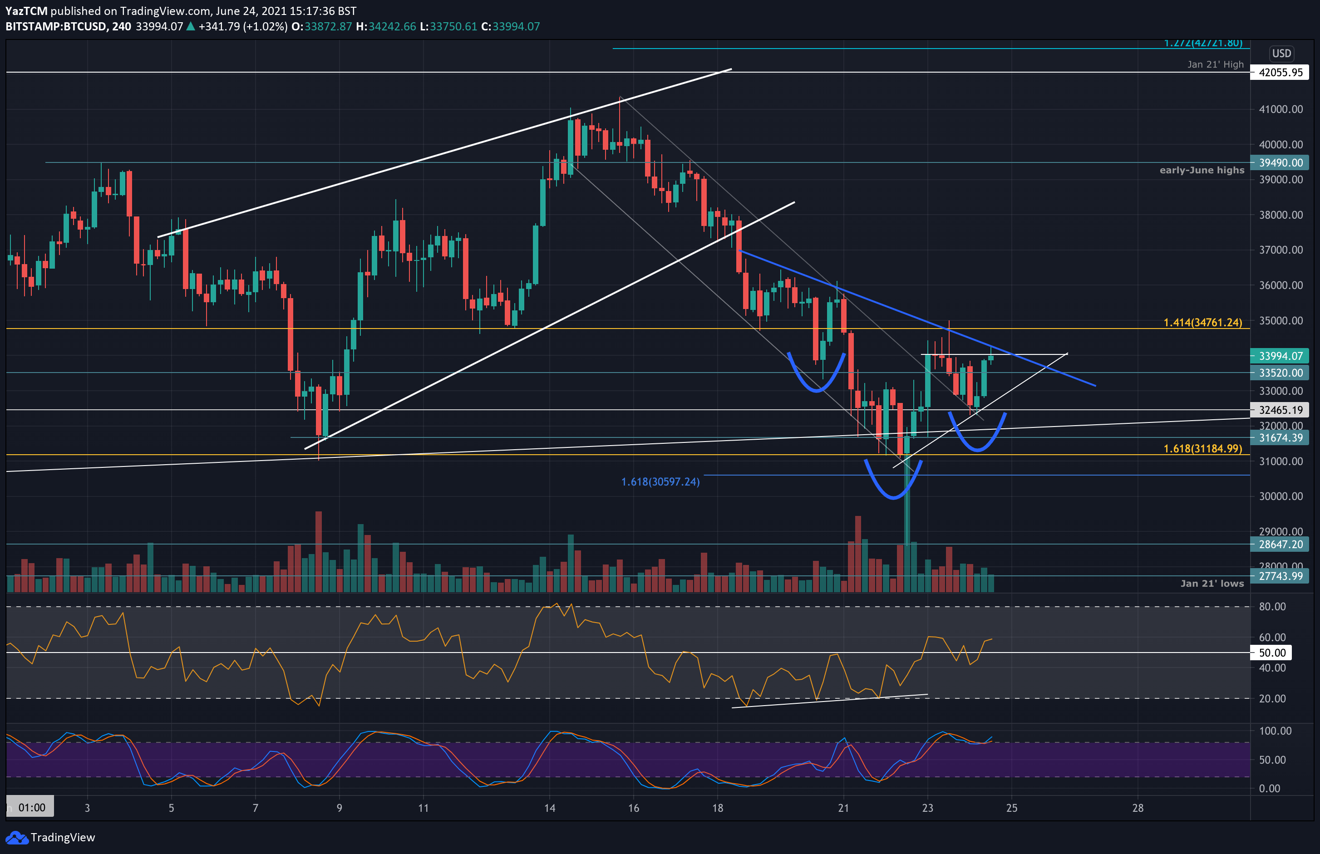Click the TradingView logo icon
Viewport: 1320px width, 854px height.
[16, 837]
